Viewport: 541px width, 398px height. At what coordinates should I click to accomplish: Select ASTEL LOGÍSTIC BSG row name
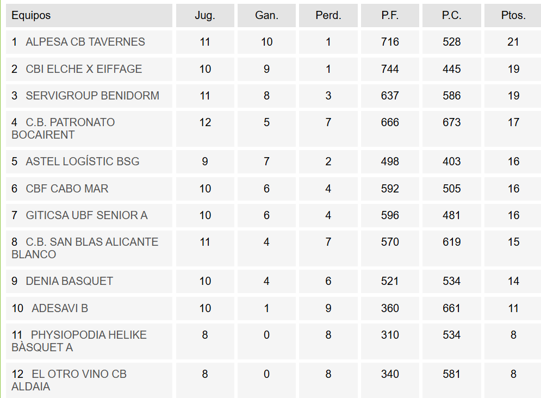[x=83, y=161]
